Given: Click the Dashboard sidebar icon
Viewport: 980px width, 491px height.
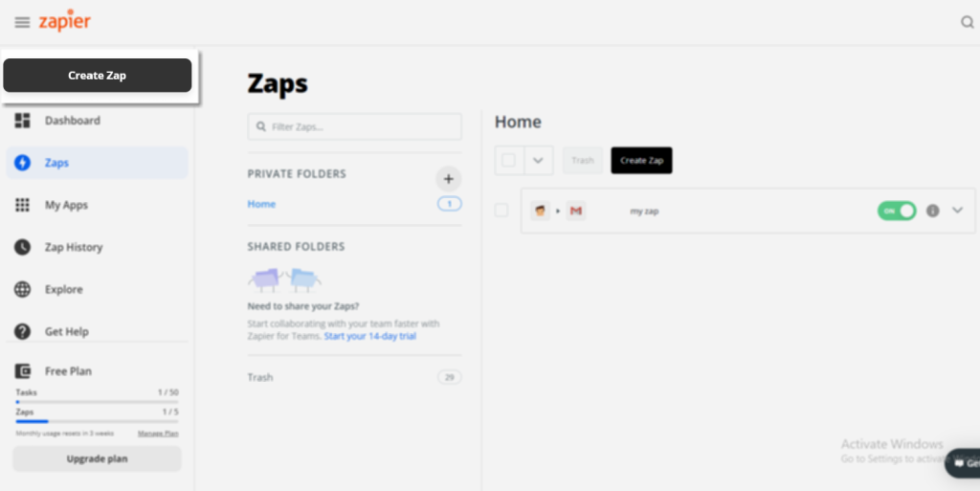Looking at the screenshot, I should click(23, 121).
